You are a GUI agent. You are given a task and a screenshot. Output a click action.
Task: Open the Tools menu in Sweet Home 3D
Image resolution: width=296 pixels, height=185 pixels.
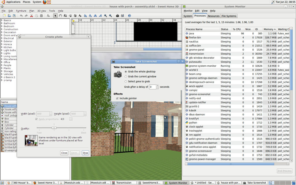tap(52, 11)
